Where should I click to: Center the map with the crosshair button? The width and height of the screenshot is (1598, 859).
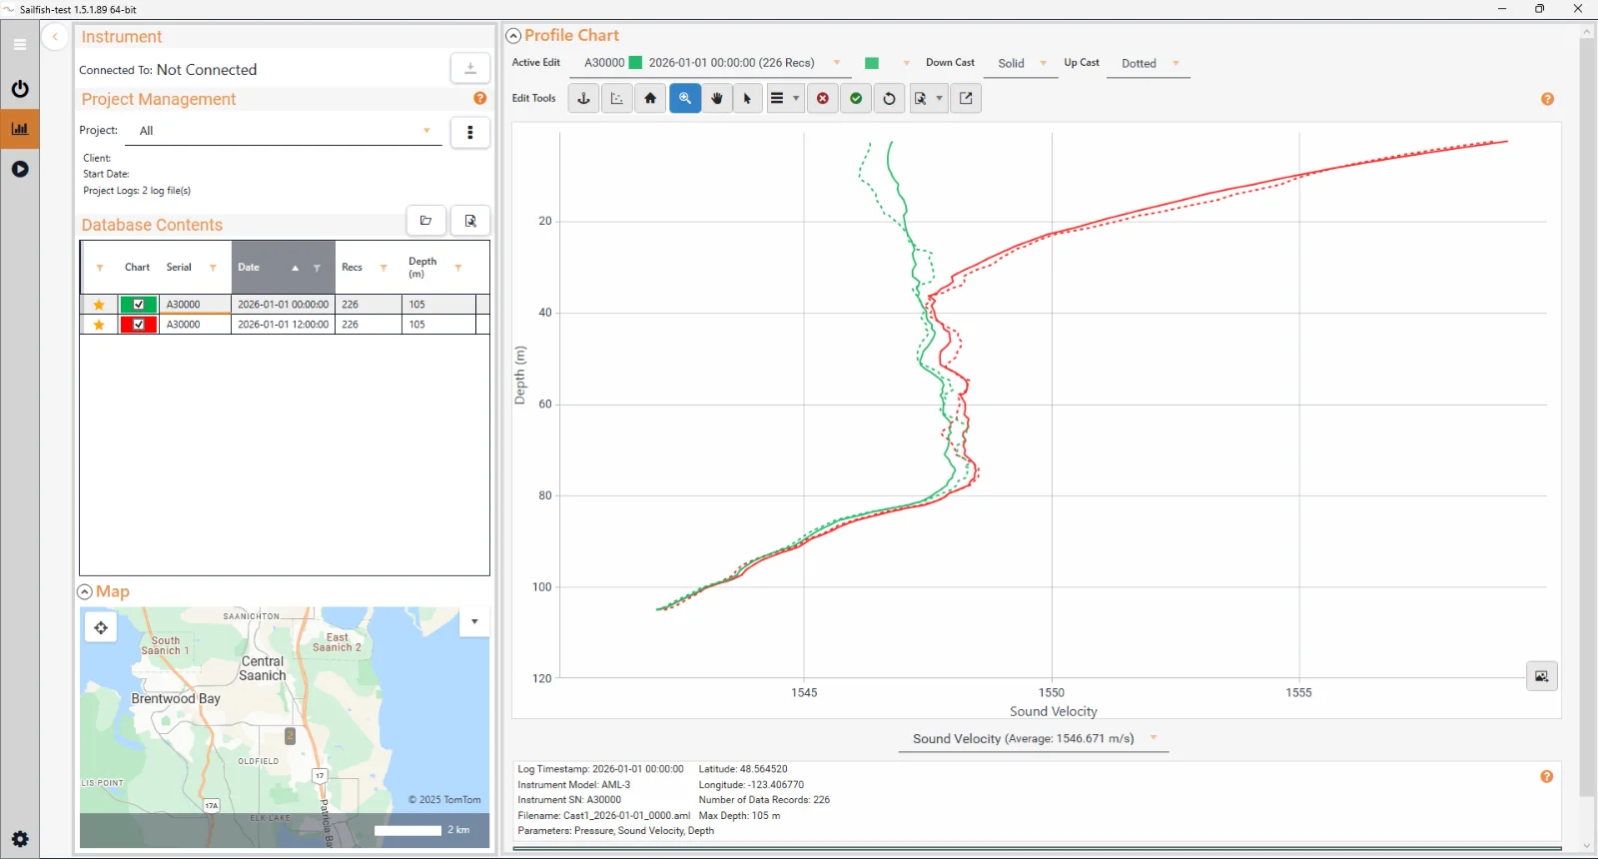click(x=101, y=628)
